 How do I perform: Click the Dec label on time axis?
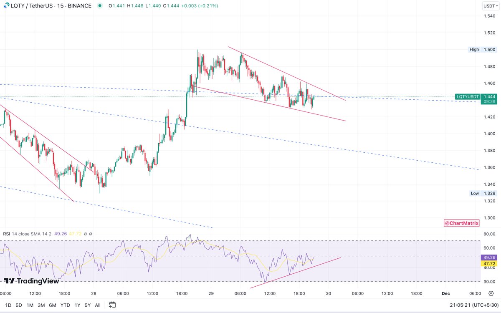click(x=446, y=293)
